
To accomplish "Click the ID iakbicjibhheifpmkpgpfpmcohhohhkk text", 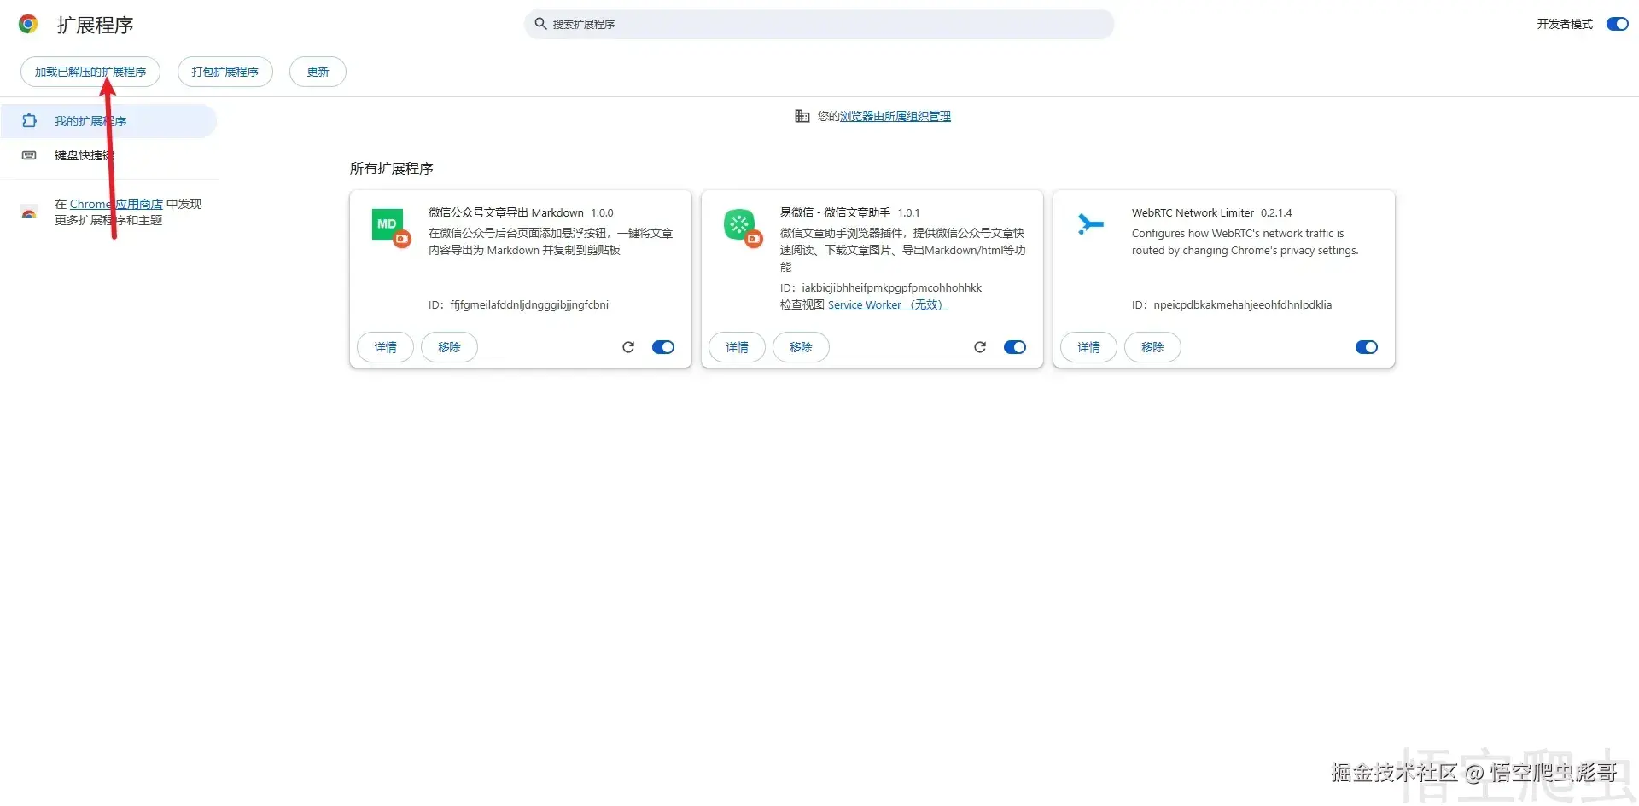I will 881,287.
